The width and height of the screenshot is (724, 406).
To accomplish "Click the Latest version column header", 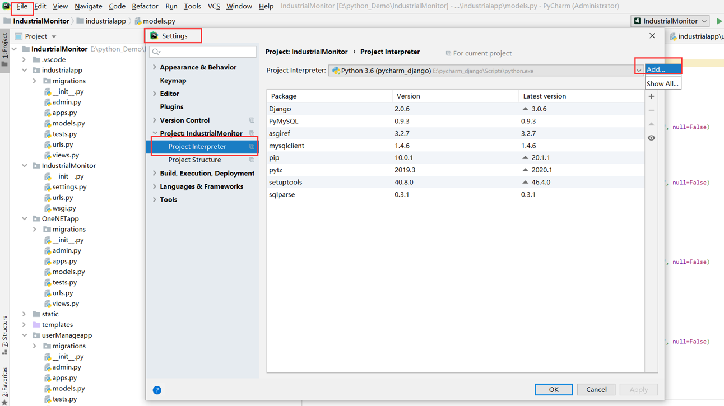I will [581, 96].
